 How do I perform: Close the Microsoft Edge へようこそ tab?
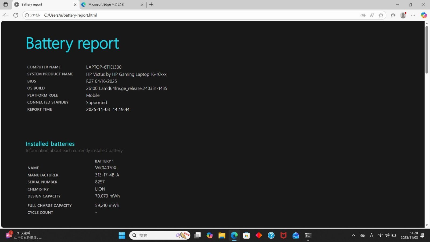(142, 5)
